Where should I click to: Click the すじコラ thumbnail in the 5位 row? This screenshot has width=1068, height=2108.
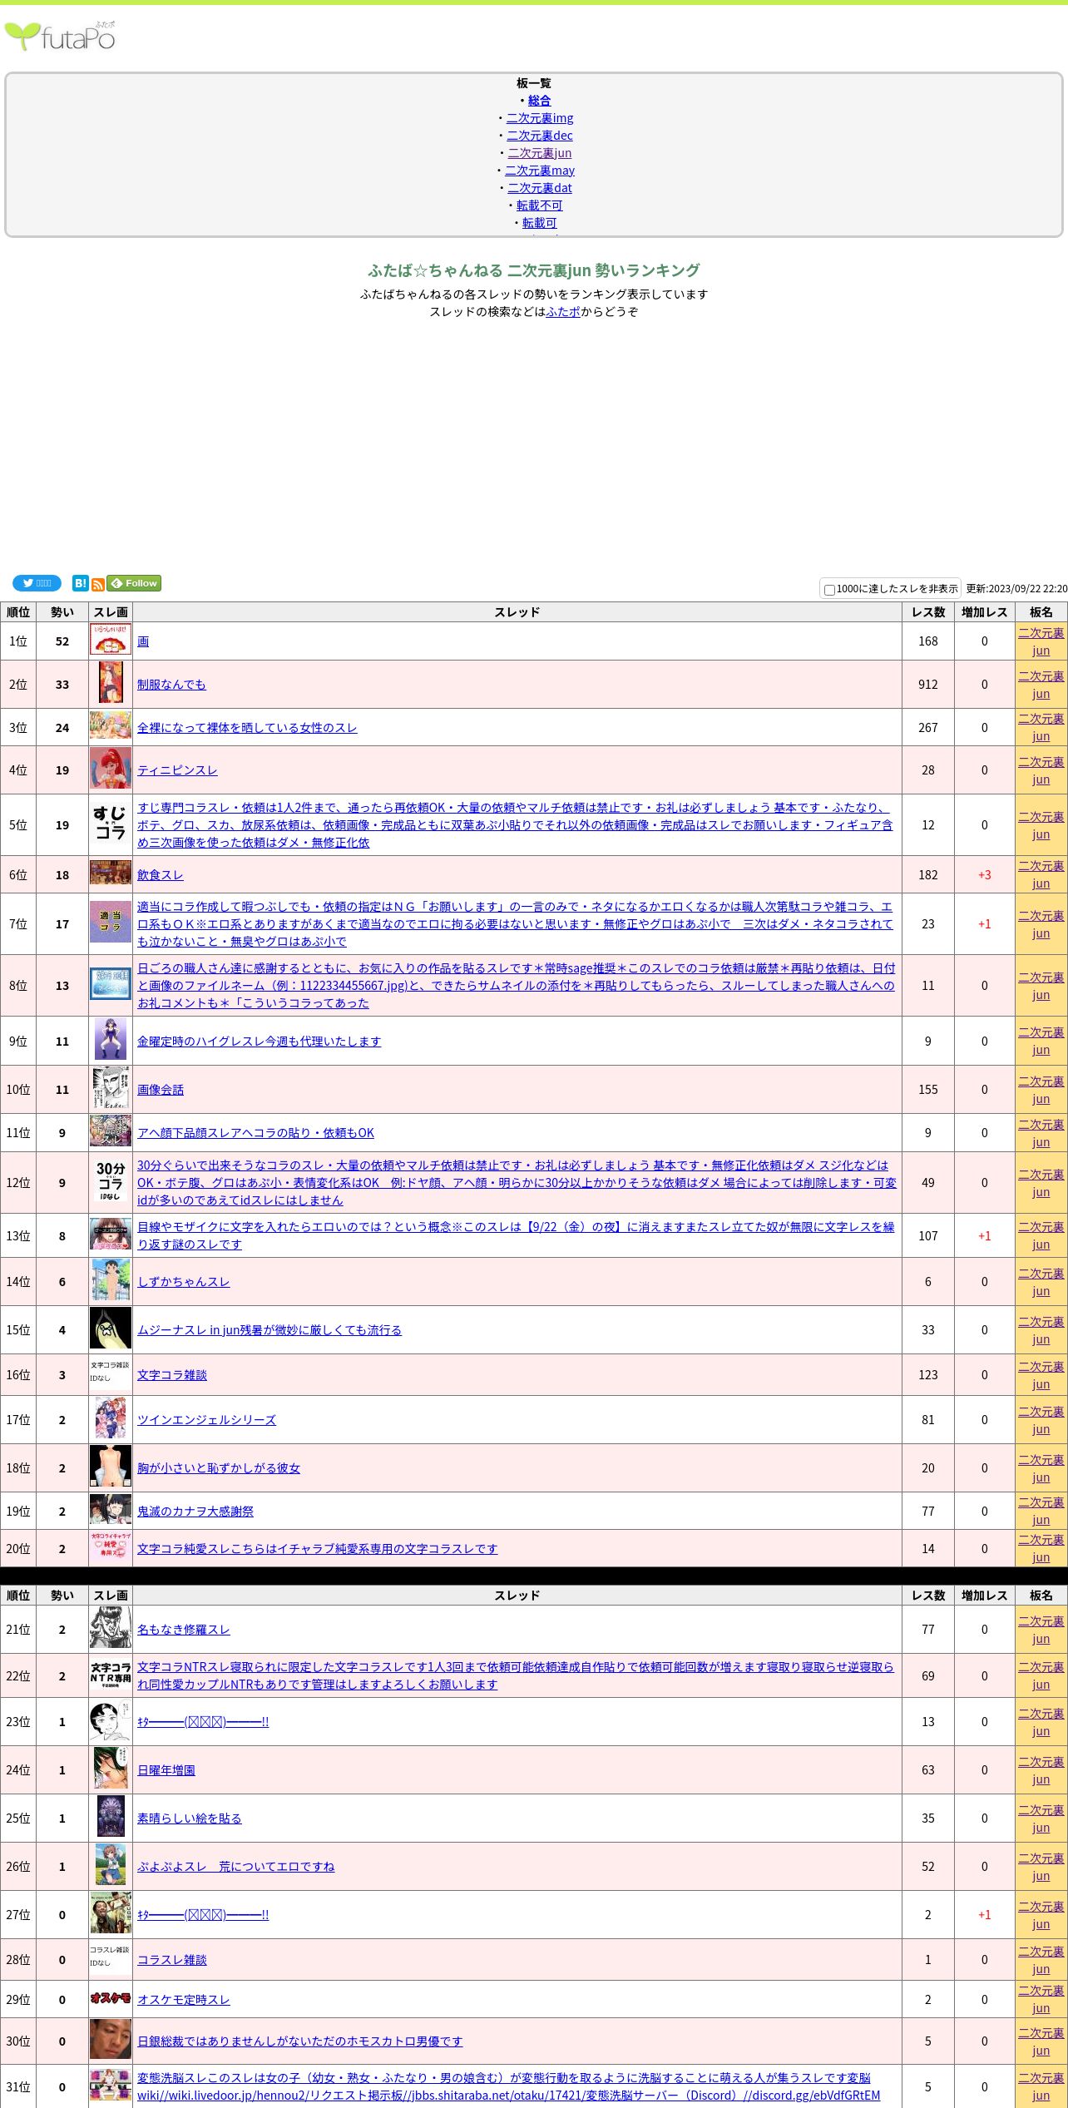(x=111, y=824)
